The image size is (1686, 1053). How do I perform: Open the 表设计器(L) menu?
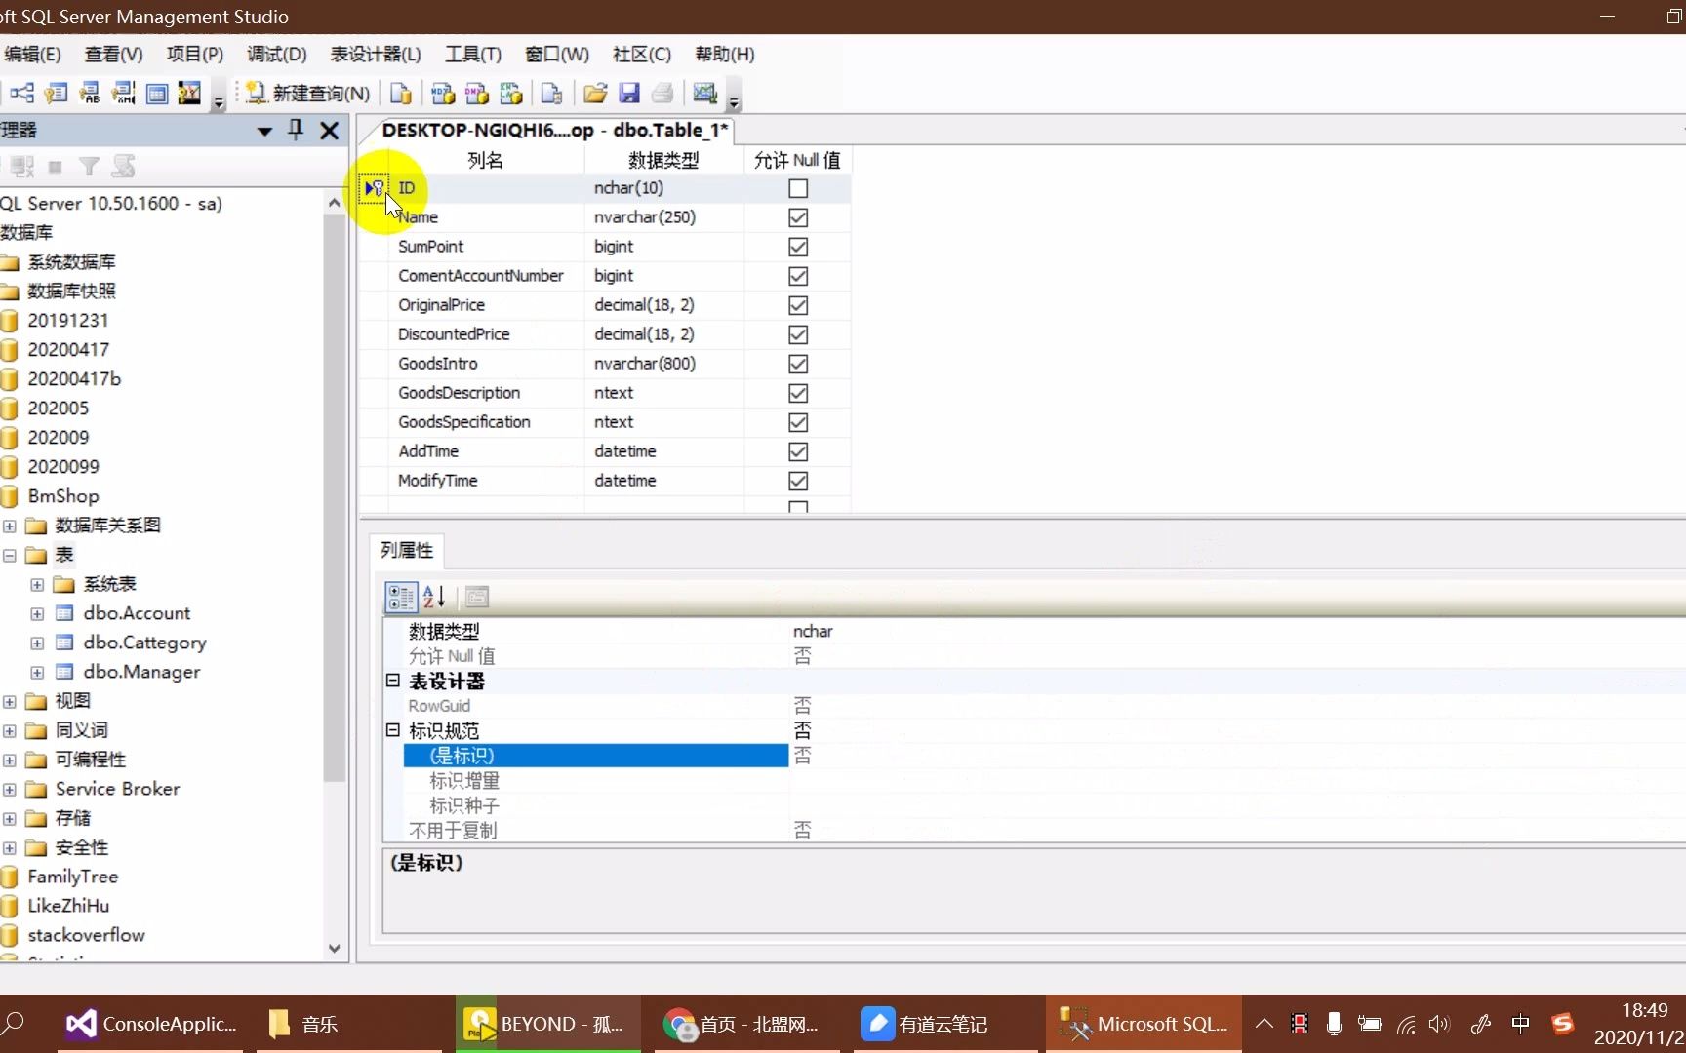click(376, 54)
